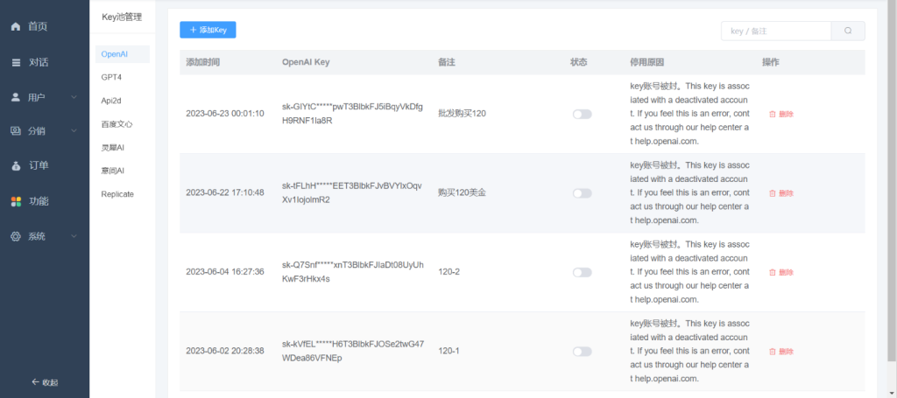Click key text starting sk-Q7Snf
The height and width of the screenshot is (398, 897).
(353, 272)
